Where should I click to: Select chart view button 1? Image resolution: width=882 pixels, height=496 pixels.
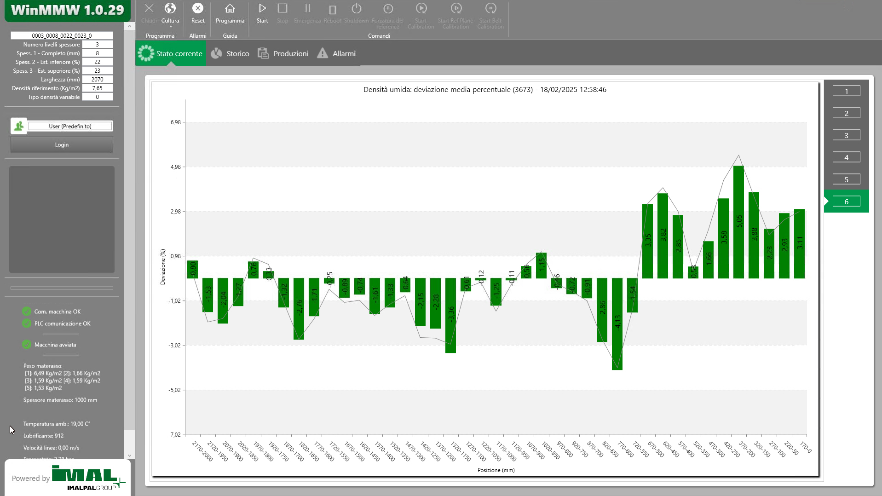pos(846,91)
